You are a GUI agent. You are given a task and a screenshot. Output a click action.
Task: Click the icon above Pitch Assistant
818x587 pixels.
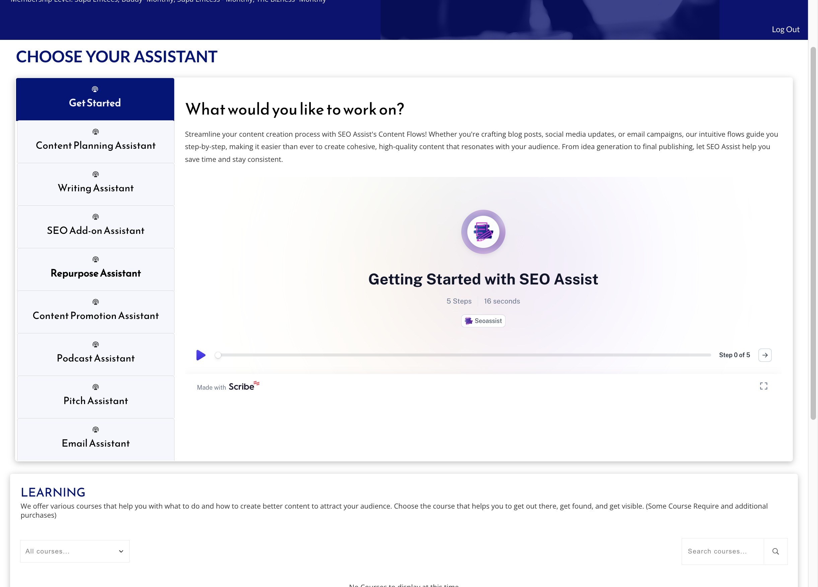pyautogui.click(x=95, y=387)
